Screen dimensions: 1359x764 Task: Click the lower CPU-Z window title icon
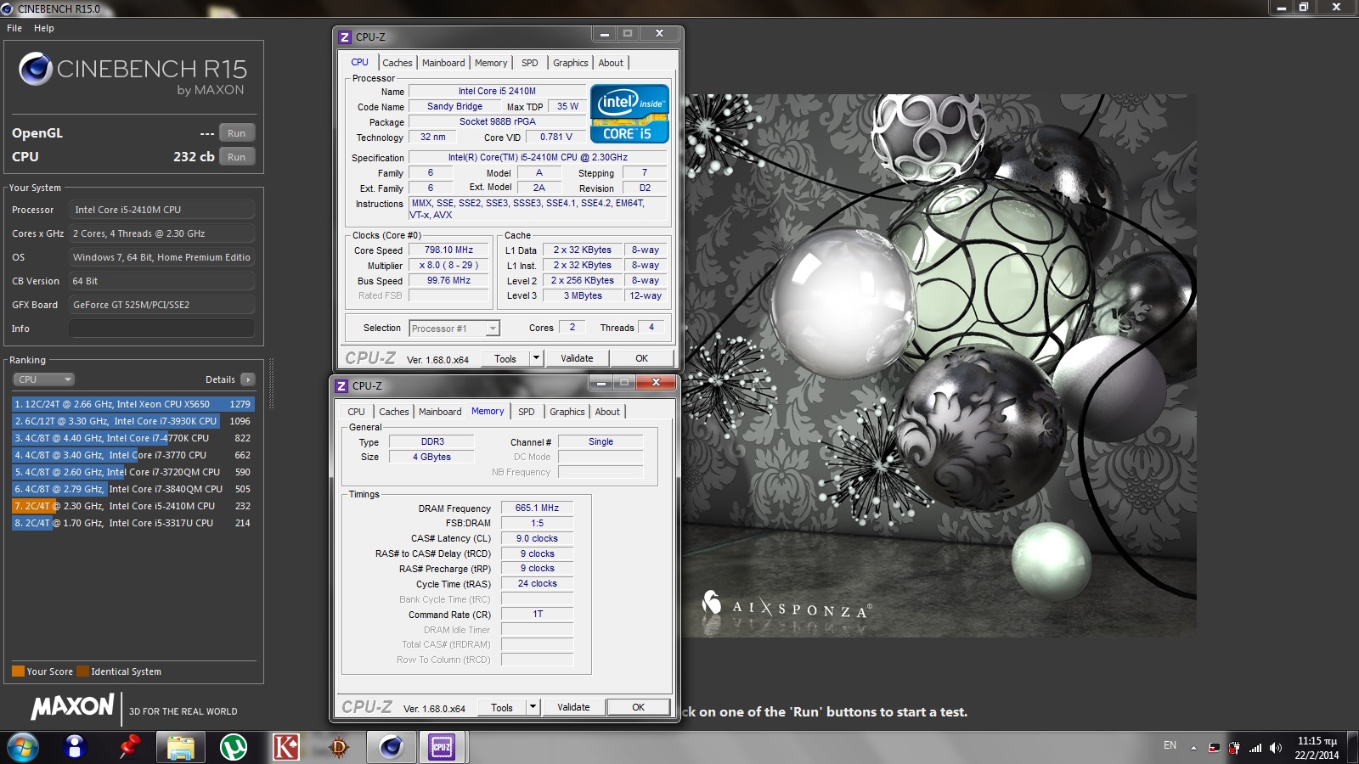point(341,386)
